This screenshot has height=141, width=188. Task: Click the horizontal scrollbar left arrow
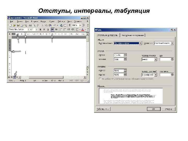pyautogui.click(x=19, y=77)
